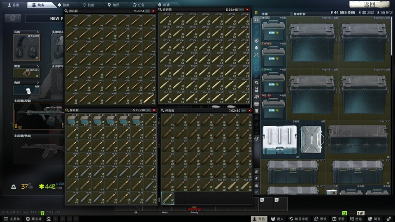Screen dimensions: 395x222
Task: Select the briefcase containers filter icon
Action: (256, 104)
